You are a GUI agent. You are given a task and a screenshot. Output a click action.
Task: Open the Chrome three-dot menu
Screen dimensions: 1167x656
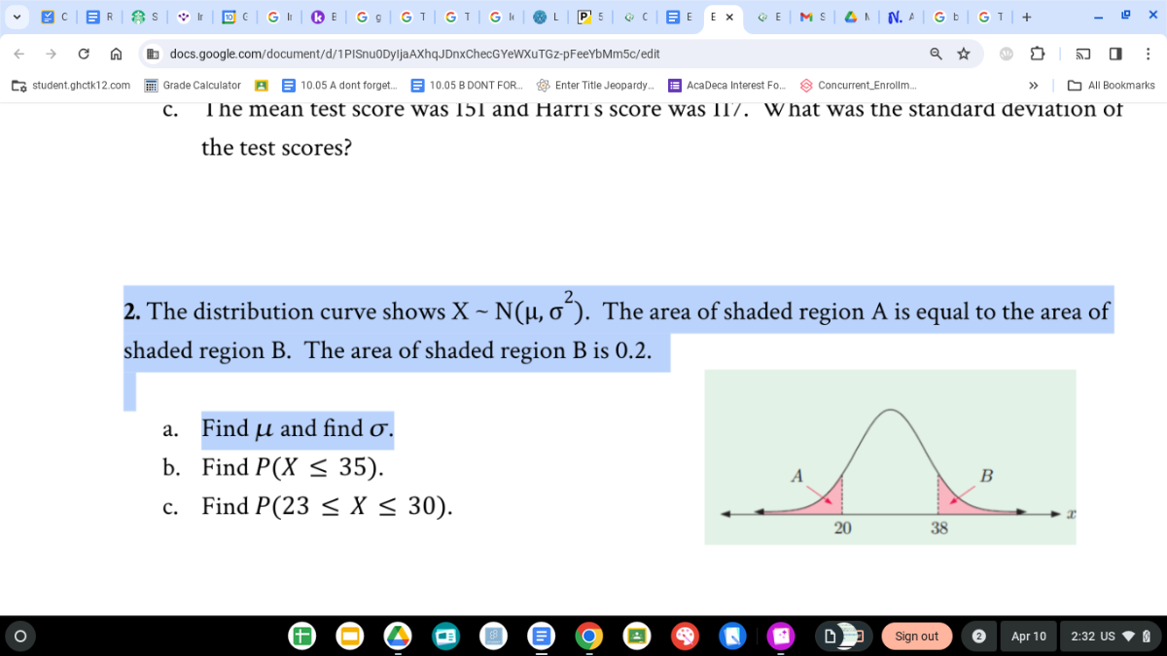(1149, 55)
